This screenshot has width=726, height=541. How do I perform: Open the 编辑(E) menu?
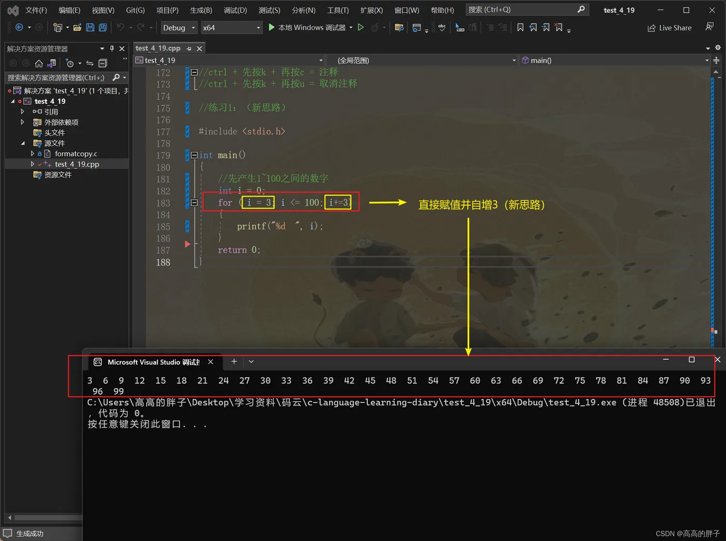pyautogui.click(x=69, y=10)
